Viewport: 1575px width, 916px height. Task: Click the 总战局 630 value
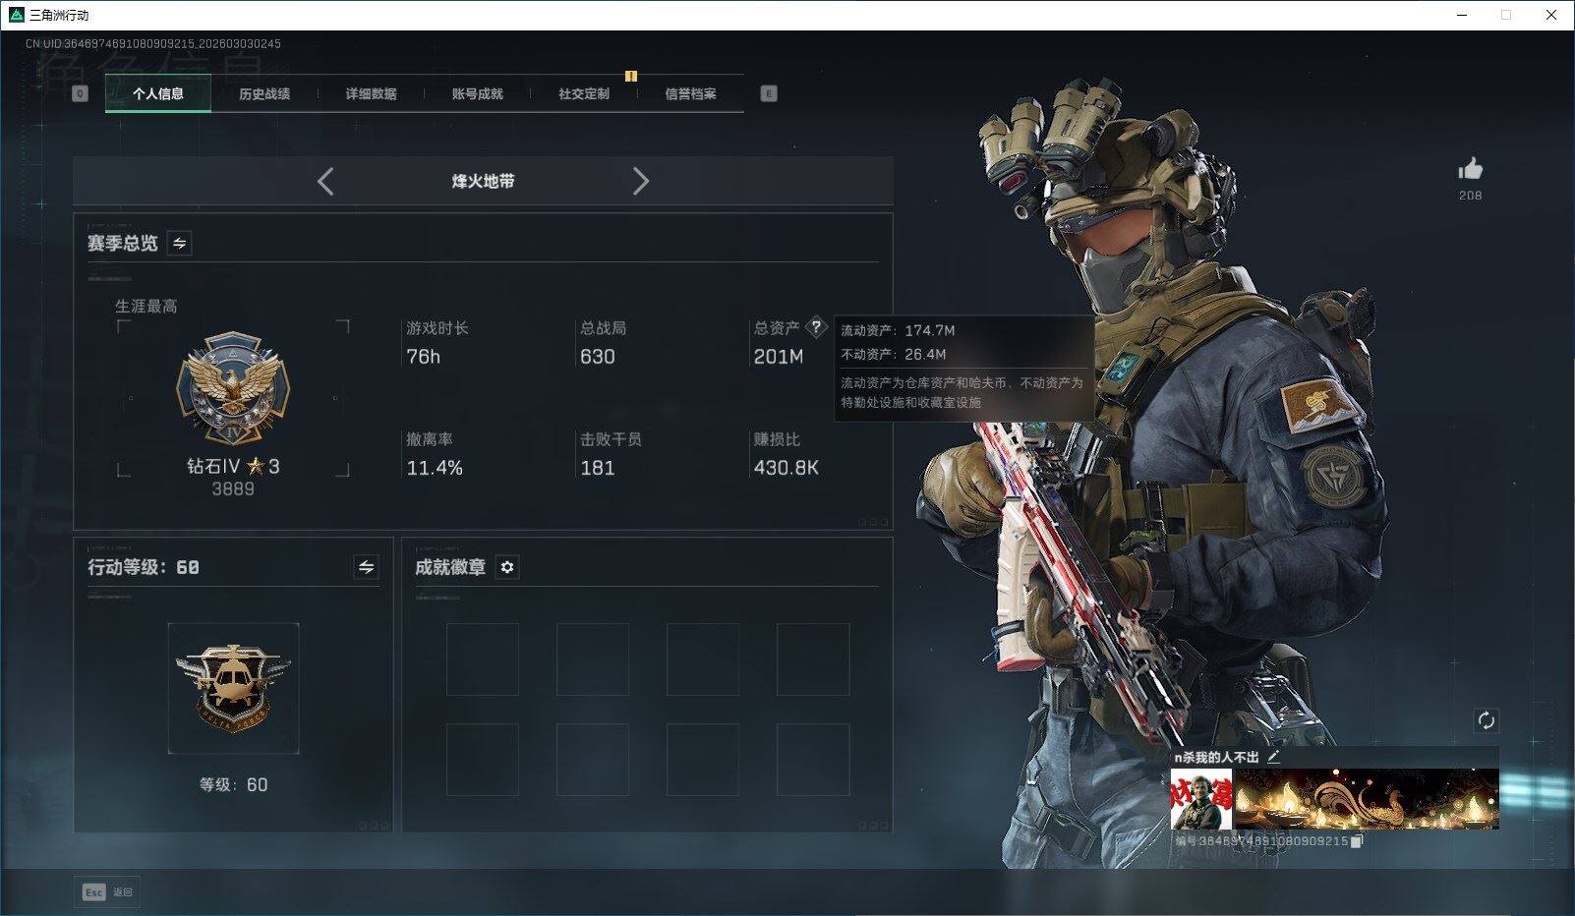tap(598, 357)
